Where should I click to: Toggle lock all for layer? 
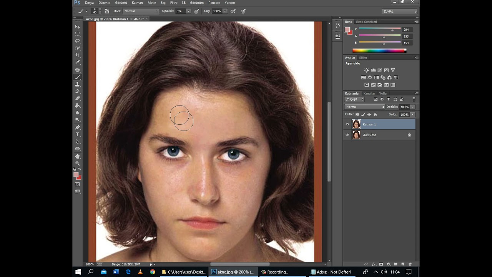(x=375, y=115)
